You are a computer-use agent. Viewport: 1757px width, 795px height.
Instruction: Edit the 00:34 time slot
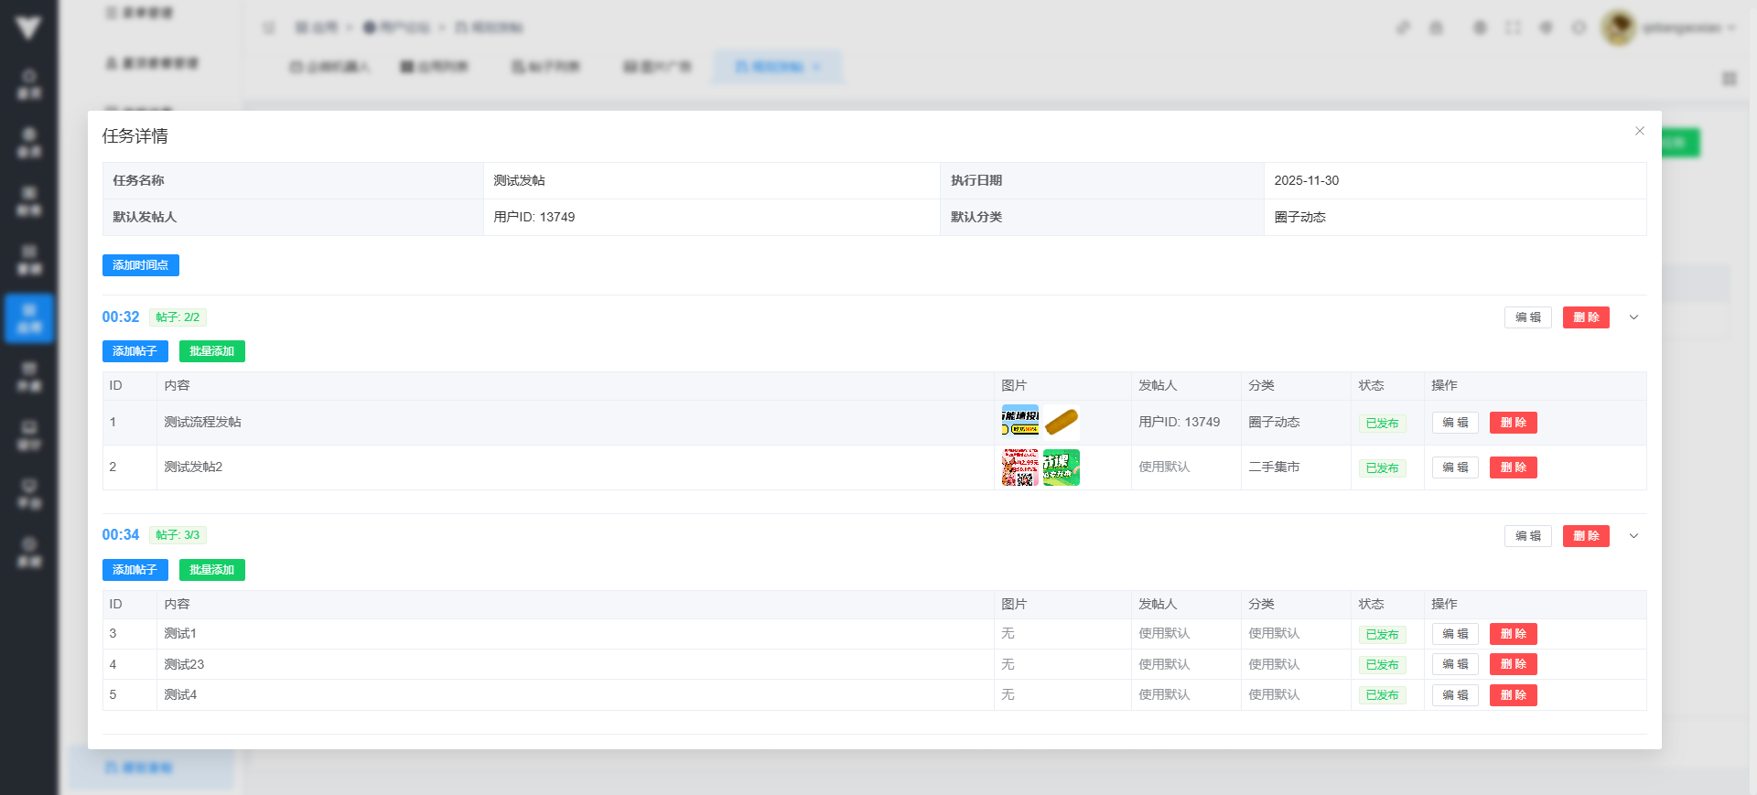click(1527, 536)
